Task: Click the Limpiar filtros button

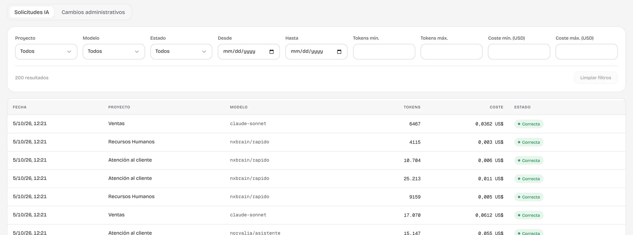Action: click(596, 78)
